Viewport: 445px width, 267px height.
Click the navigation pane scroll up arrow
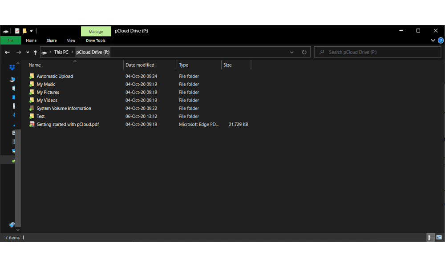(18, 63)
